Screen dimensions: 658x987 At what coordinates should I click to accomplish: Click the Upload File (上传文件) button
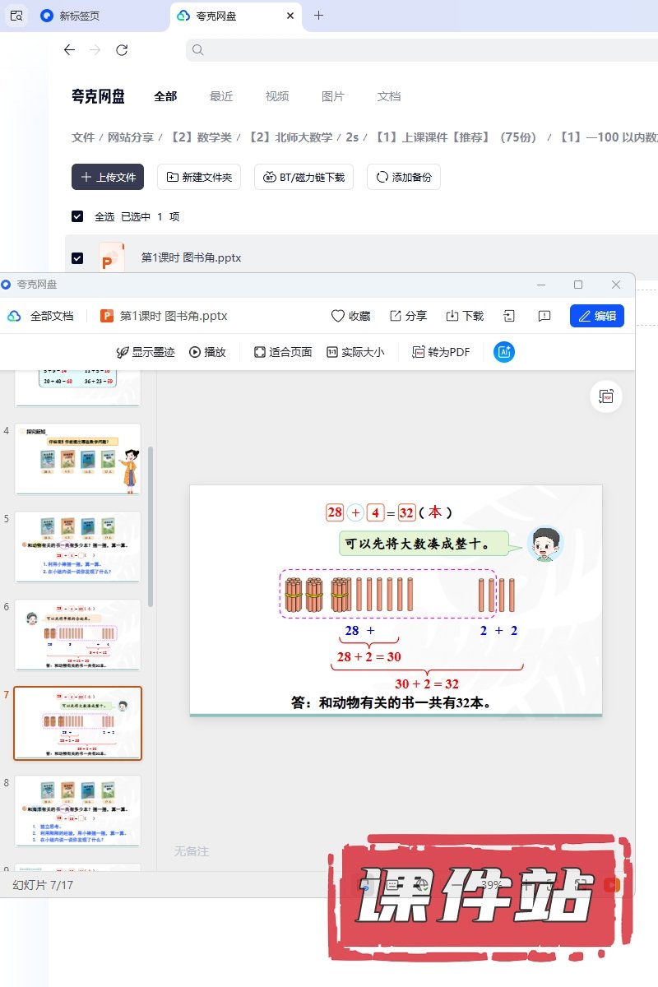click(108, 177)
